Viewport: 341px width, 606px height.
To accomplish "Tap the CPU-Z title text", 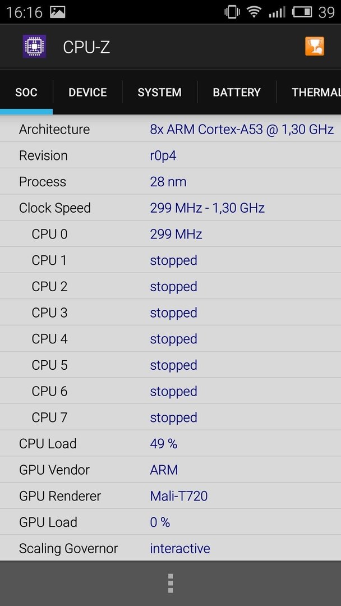I will click(86, 47).
